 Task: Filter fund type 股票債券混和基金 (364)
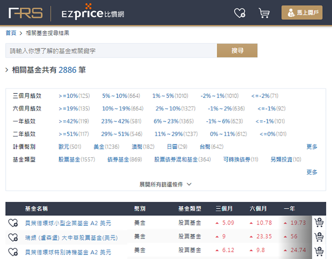coord(183,159)
